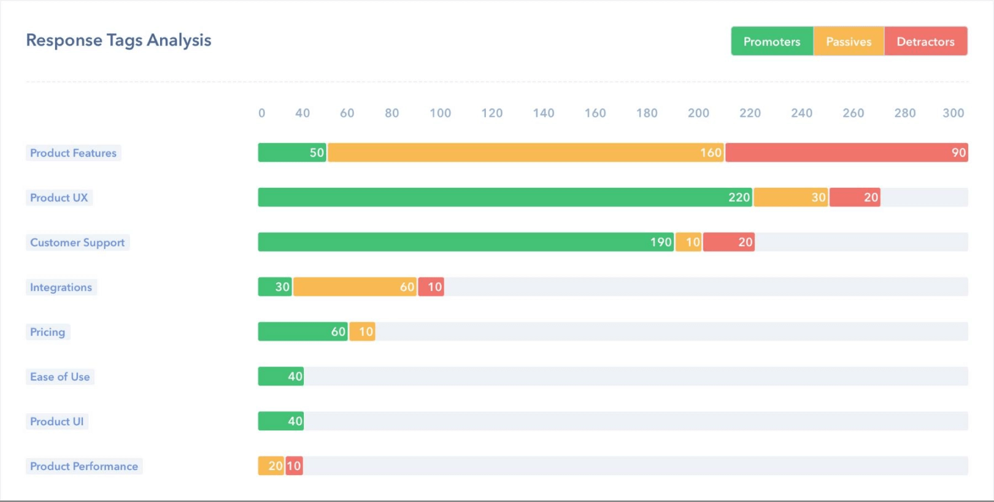Select the Customer Support tag label
The height and width of the screenshot is (502, 994).
[x=77, y=242]
